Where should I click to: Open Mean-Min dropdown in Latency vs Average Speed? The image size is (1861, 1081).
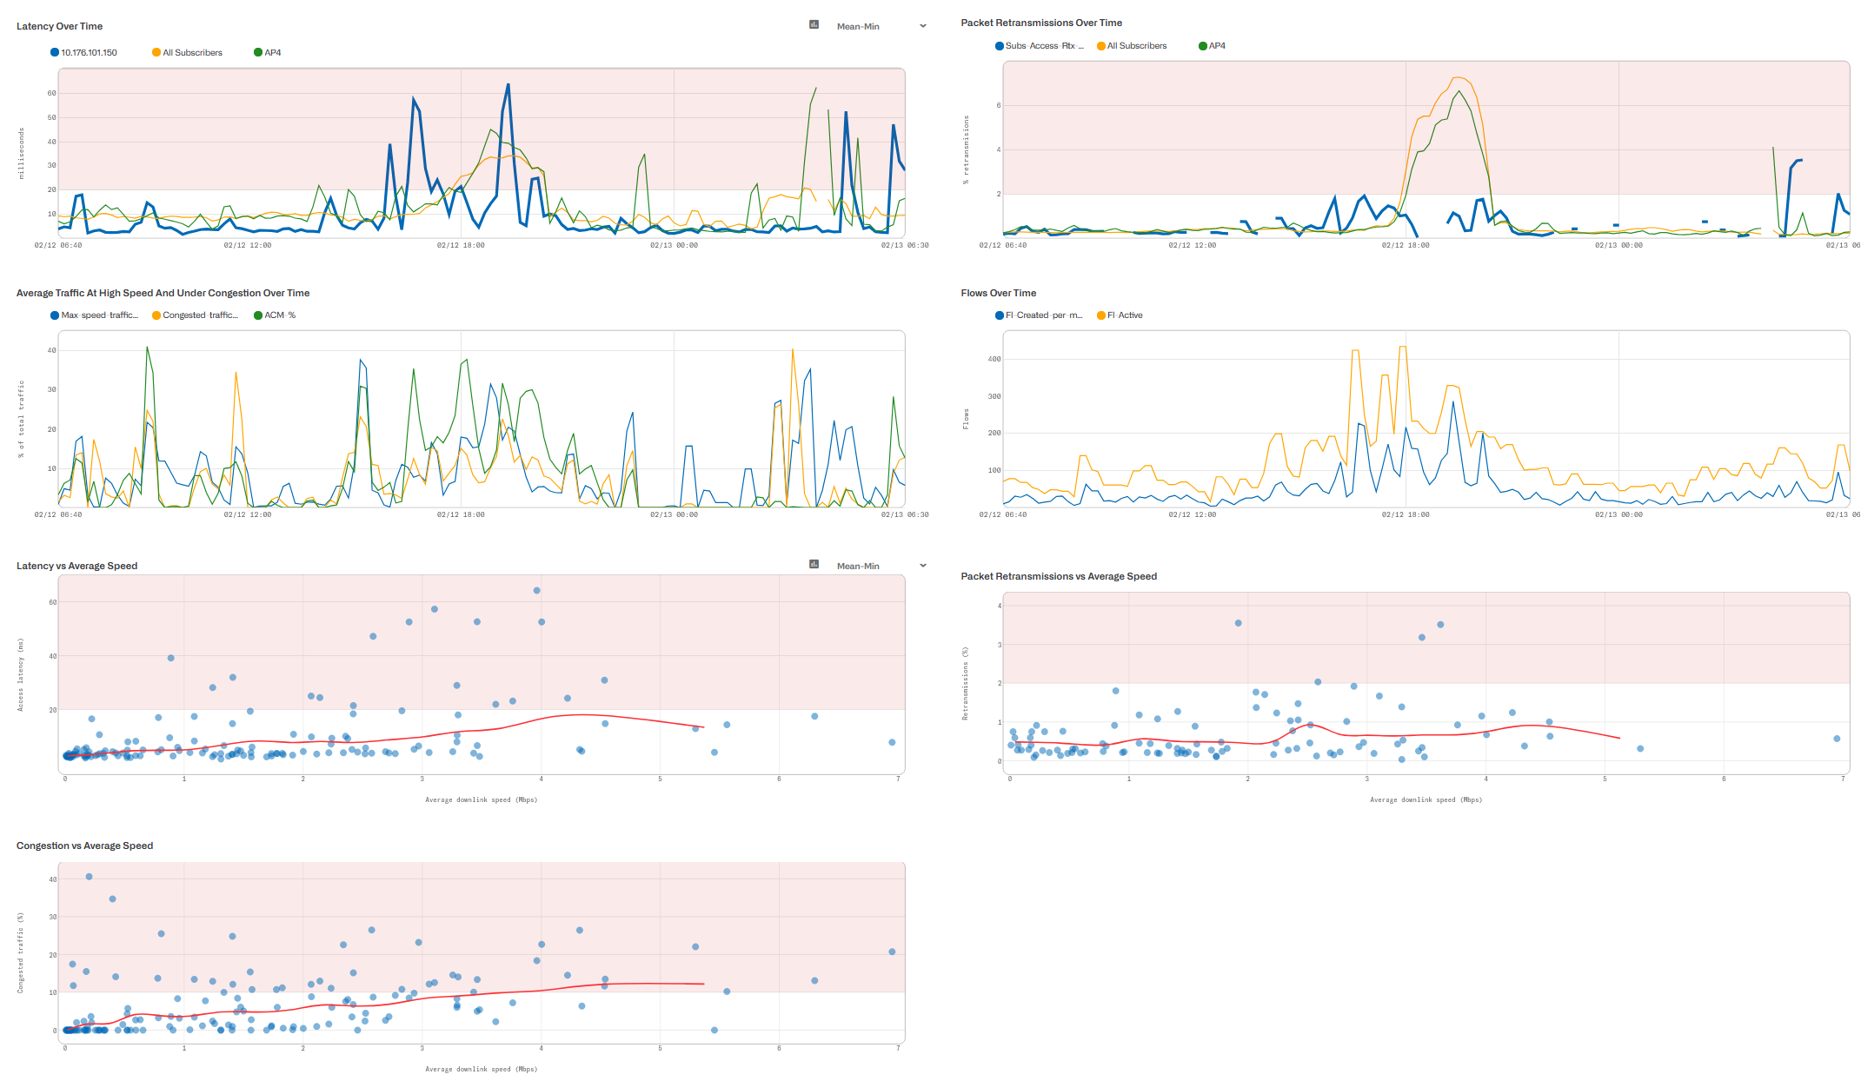[858, 567]
